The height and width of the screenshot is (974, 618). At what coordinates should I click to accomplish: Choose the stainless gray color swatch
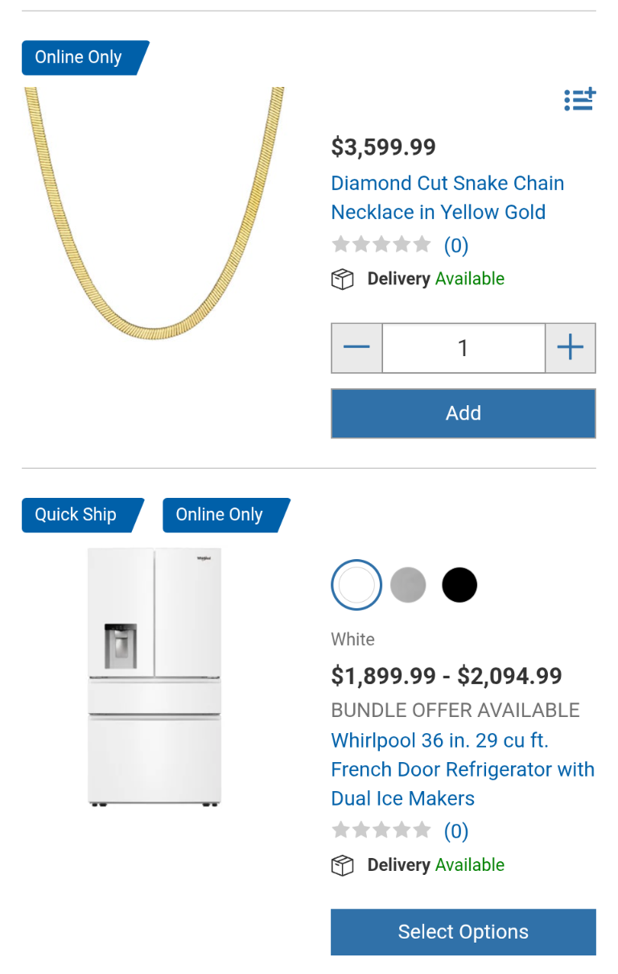click(408, 585)
